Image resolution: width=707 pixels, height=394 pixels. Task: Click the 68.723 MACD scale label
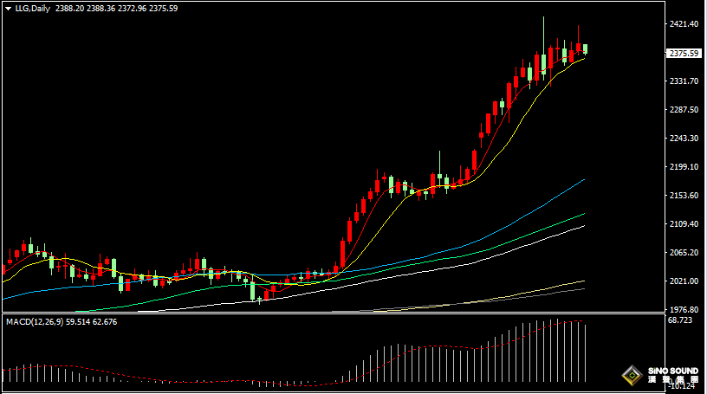click(682, 320)
